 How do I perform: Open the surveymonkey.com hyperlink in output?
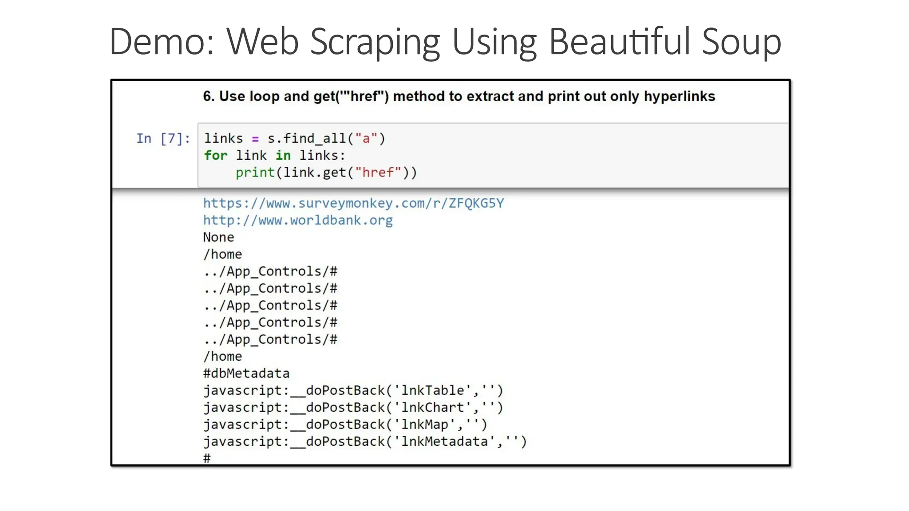(353, 203)
